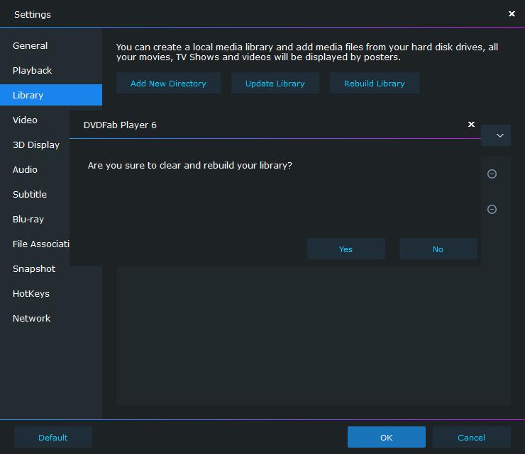Viewport: 525px width, 454px height.
Task: Select the Library settings tab
Action: 51,95
